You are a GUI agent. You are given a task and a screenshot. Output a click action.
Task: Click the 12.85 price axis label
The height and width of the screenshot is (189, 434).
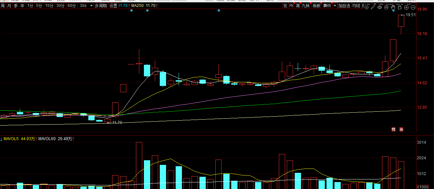click(423, 107)
